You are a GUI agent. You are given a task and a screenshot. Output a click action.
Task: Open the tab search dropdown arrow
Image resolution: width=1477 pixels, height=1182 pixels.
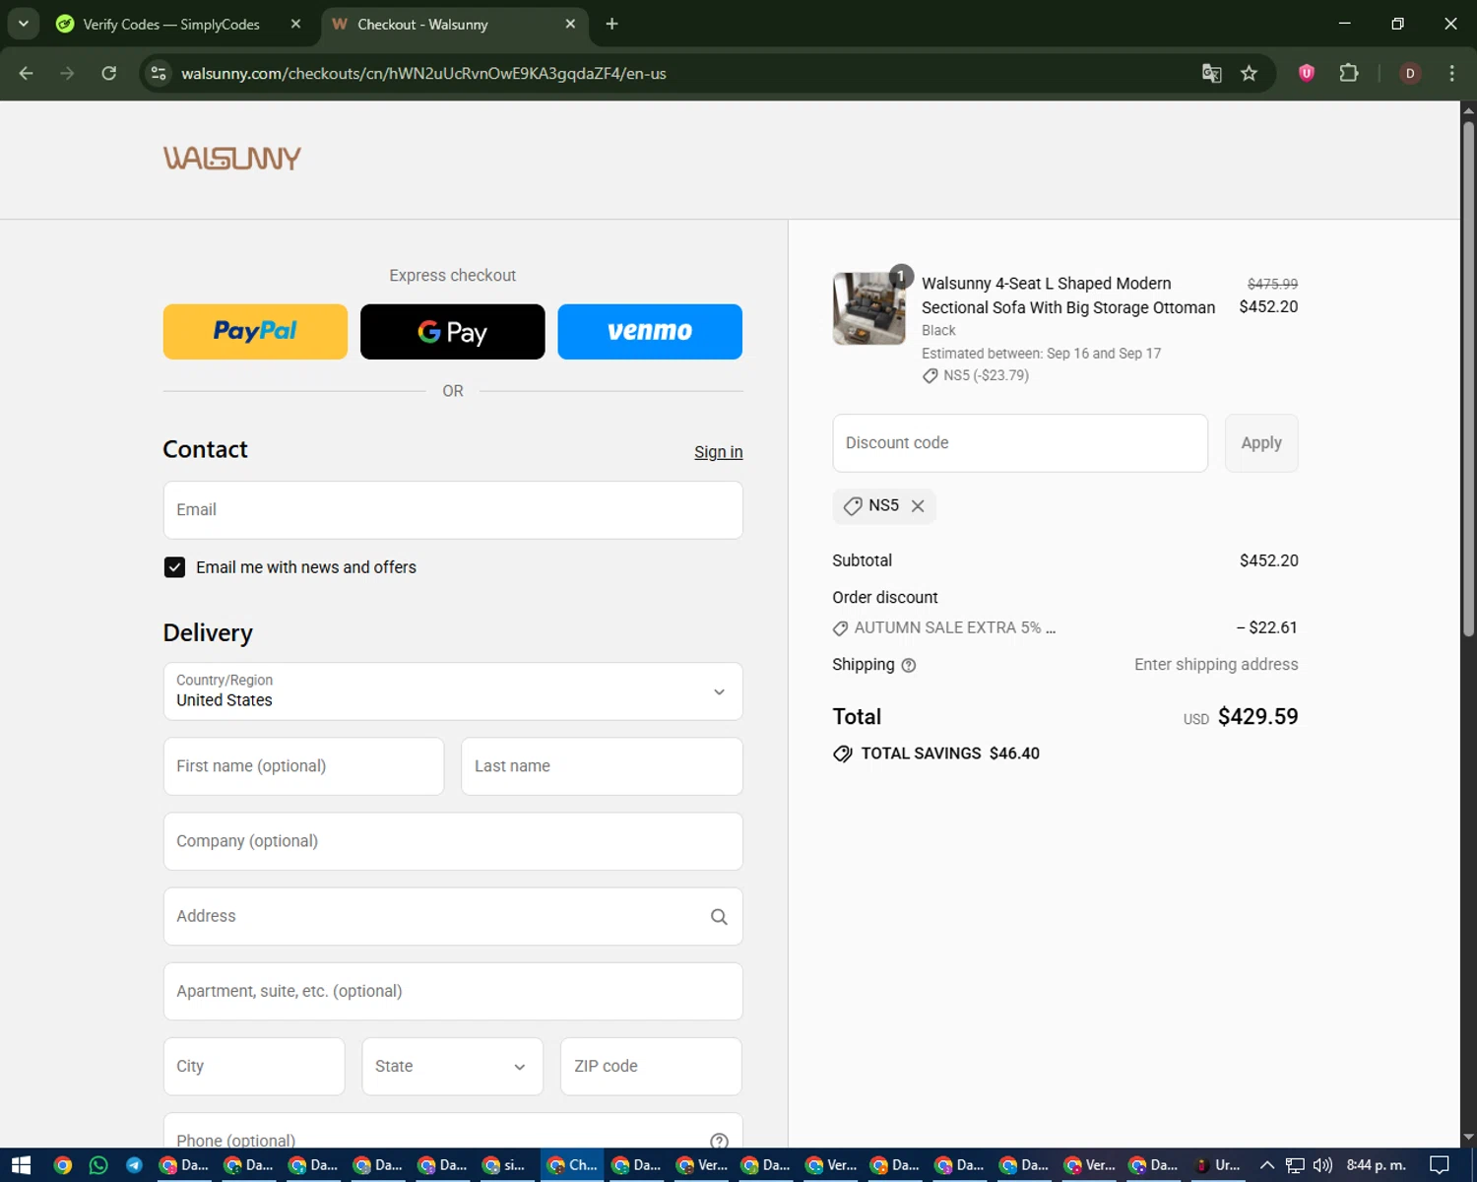point(23,24)
